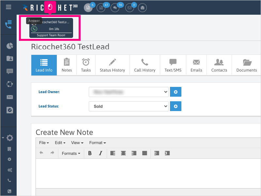The height and width of the screenshot is (196, 261).
Task: Open the Call History tab
Action: [145, 65]
